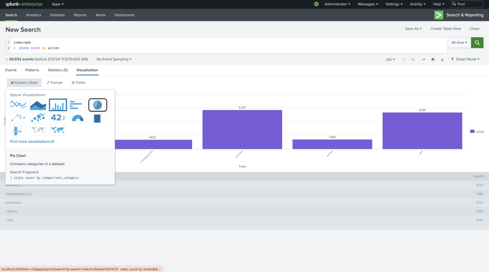
Task: Click the pause job icon
Action: point(403,59)
